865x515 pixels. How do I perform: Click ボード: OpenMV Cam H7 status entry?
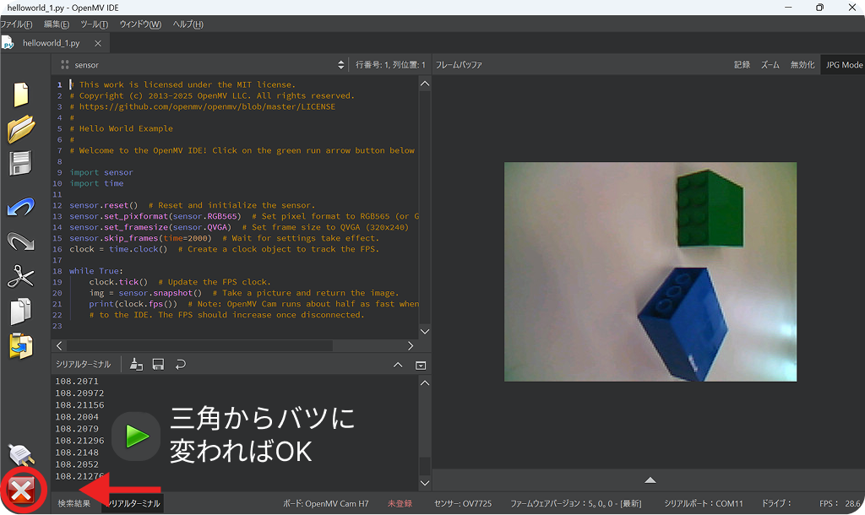click(x=325, y=503)
